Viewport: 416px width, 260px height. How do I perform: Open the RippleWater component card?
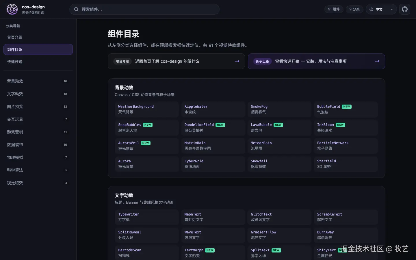[213, 109]
